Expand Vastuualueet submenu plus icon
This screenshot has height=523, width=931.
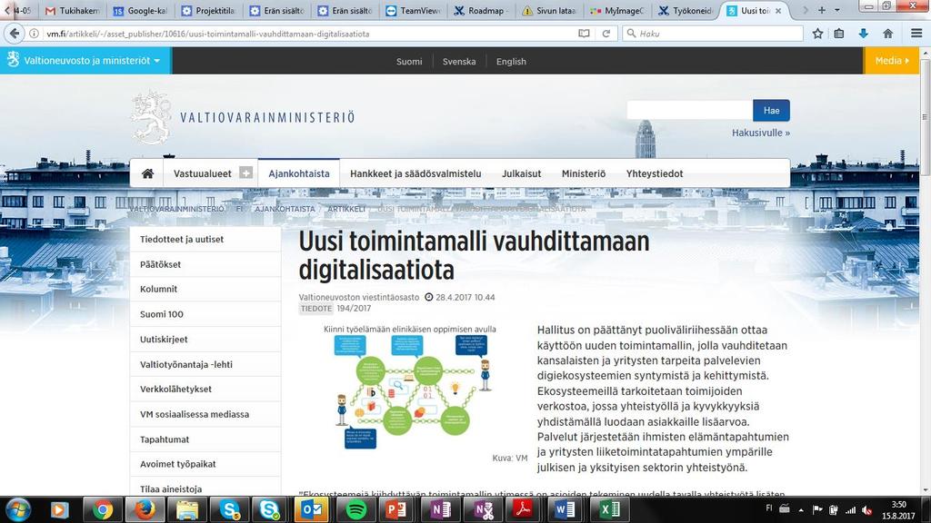(245, 173)
